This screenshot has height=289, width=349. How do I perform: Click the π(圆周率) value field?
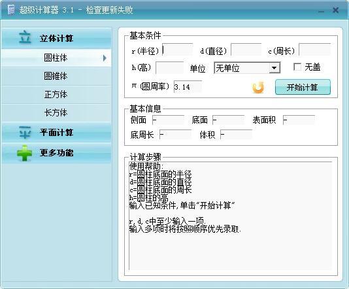(x=188, y=86)
